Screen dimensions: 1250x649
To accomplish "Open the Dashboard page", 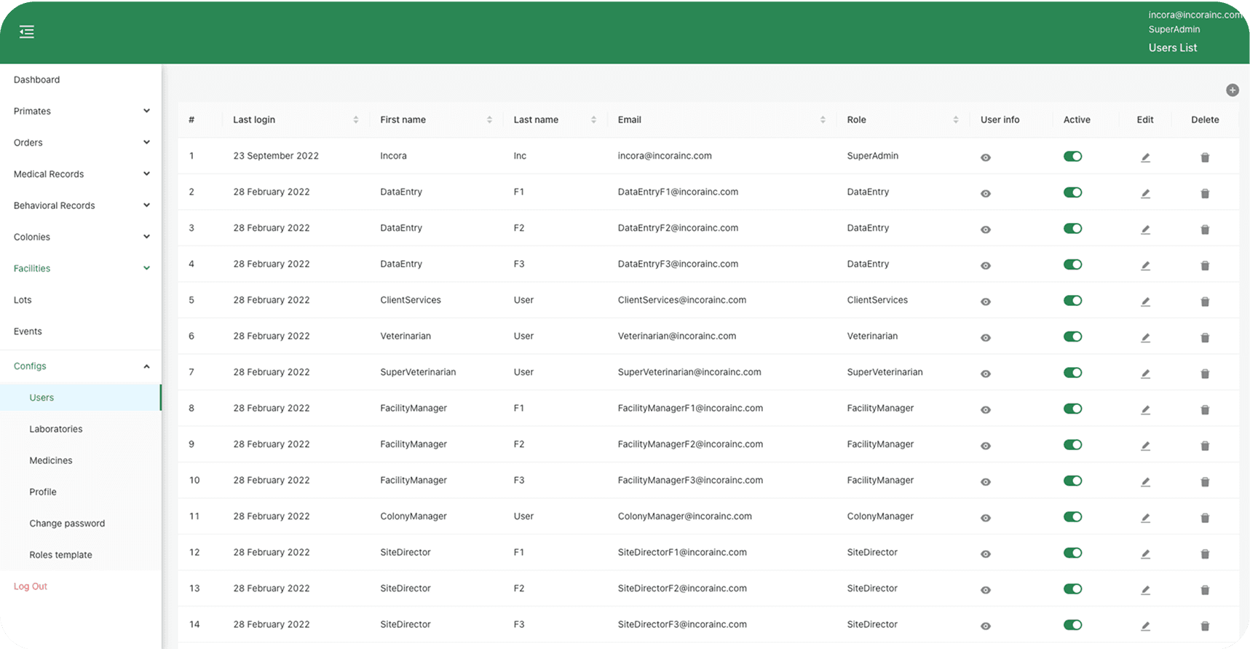I will [37, 80].
